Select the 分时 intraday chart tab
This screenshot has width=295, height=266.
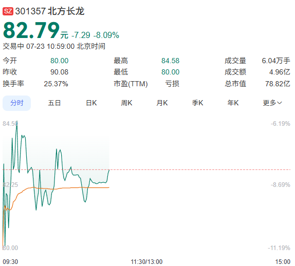tap(17, 103)
